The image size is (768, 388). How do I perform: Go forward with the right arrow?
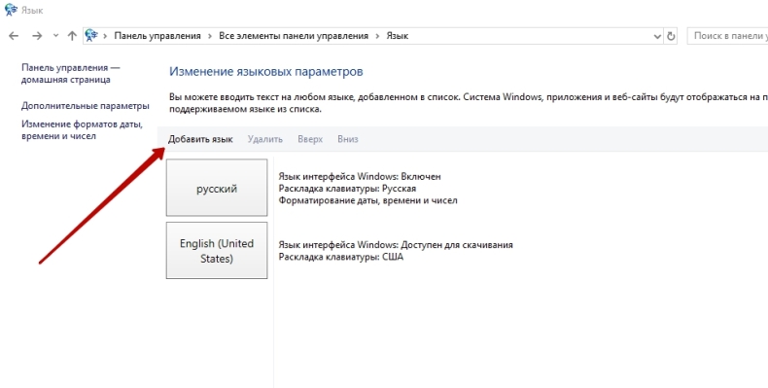coord(37,36)
